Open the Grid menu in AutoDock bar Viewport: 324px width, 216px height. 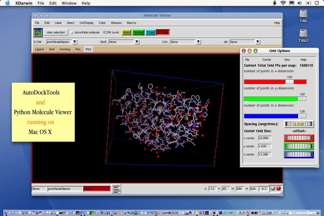click(x=52, y=49)
